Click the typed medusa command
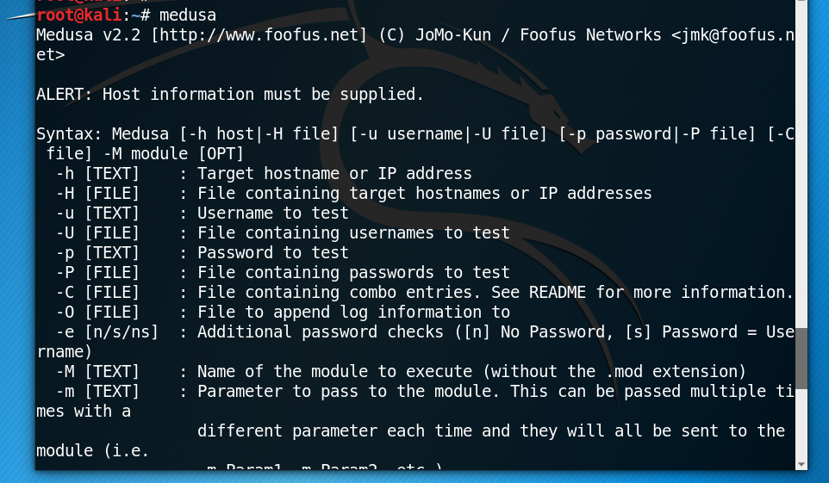 (188, 15)
